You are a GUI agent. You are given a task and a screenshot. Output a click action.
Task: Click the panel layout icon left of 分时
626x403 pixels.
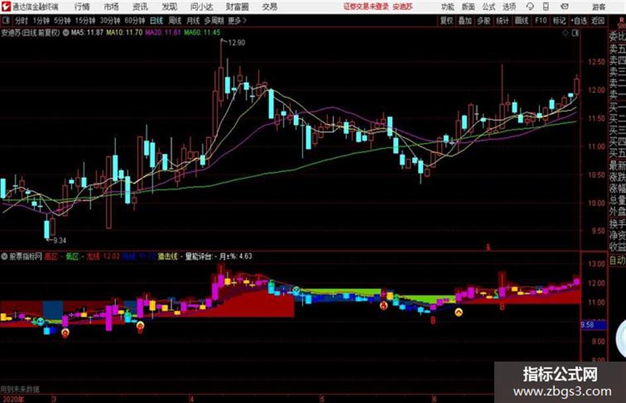coord(6,21)
